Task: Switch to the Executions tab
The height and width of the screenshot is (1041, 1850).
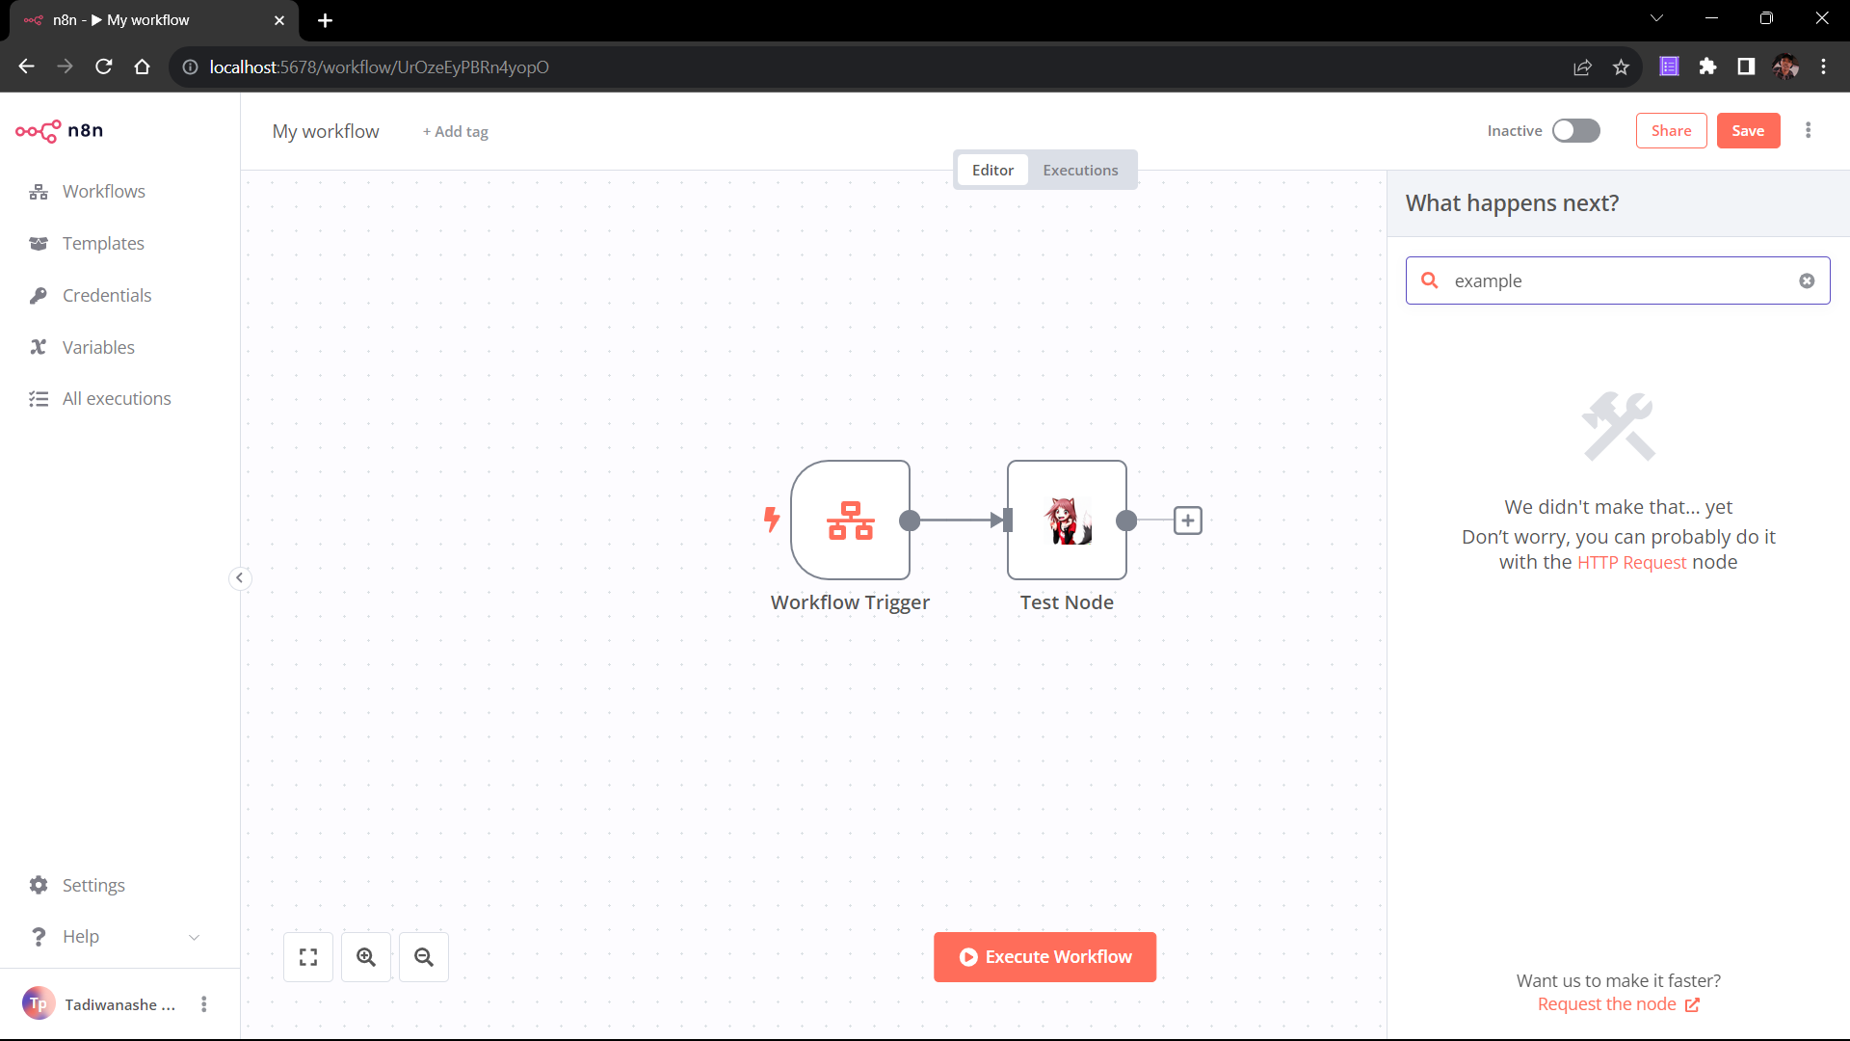Action: 1080,170
